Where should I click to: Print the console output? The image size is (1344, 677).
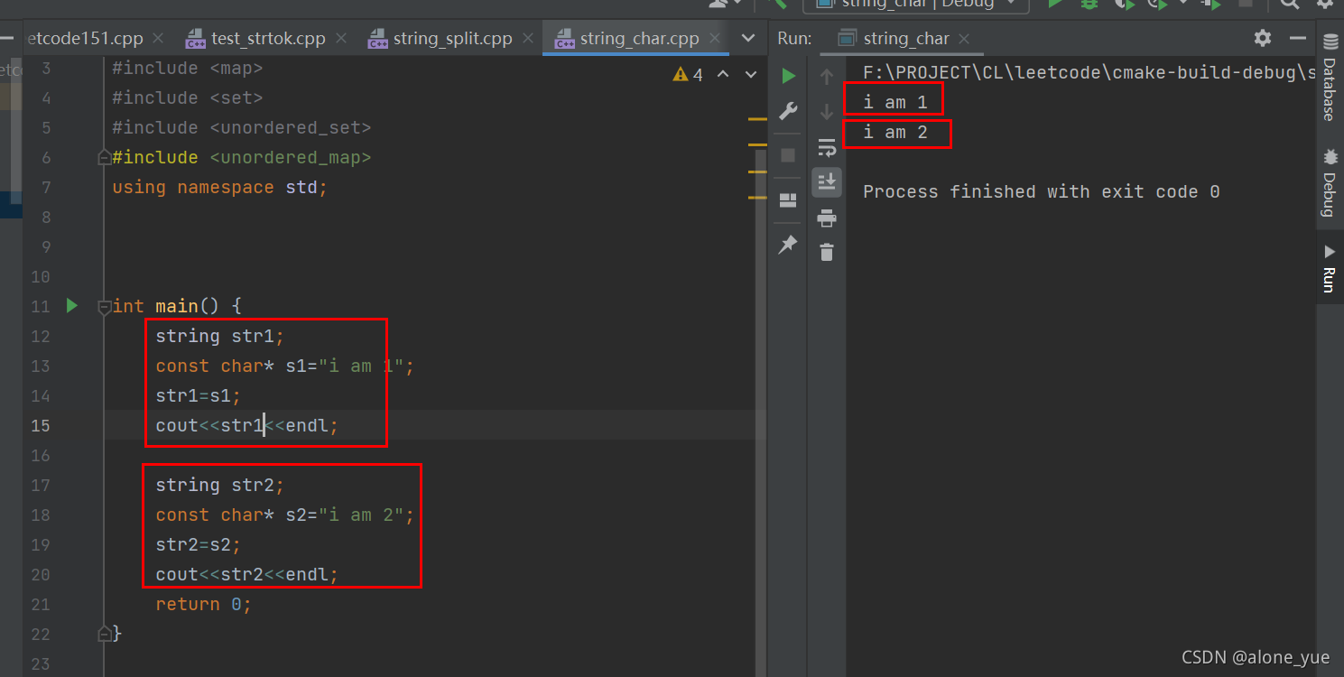point(826,218)
